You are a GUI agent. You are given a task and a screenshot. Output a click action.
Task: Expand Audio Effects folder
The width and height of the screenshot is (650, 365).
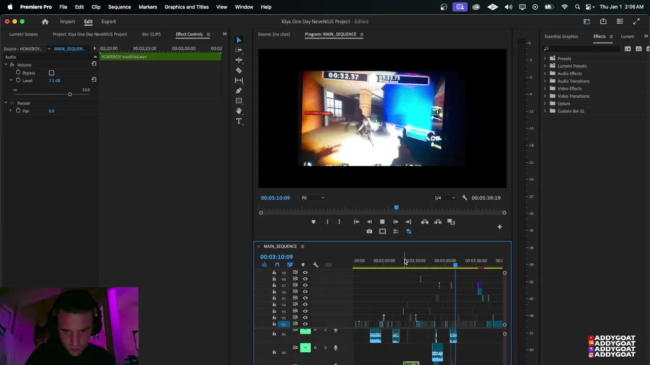(x=545, y=74)
